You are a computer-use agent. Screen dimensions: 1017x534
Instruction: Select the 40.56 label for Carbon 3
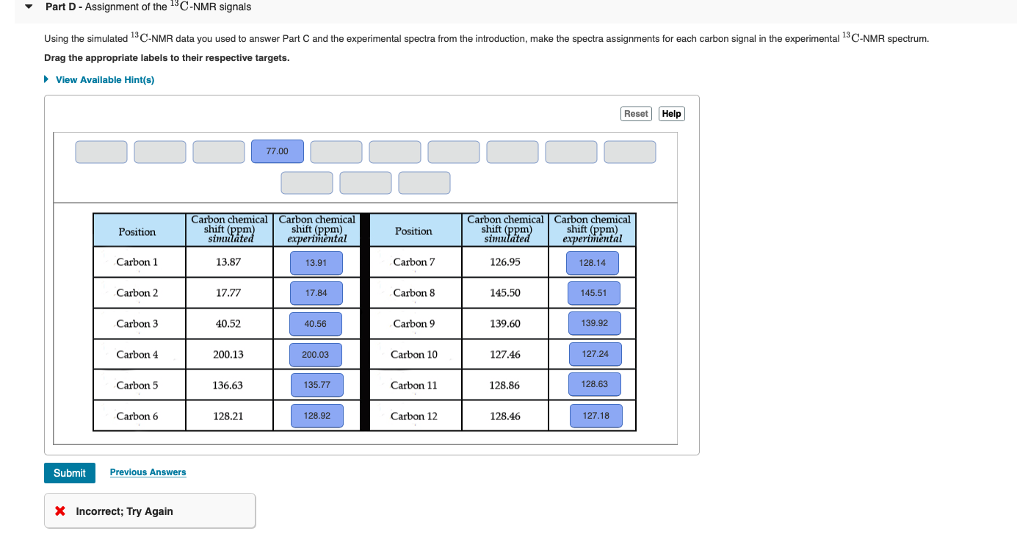pos(316,324)
